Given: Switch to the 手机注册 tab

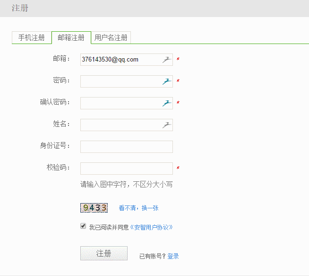Looking at the screenshot, I should [x=32, y=38].
